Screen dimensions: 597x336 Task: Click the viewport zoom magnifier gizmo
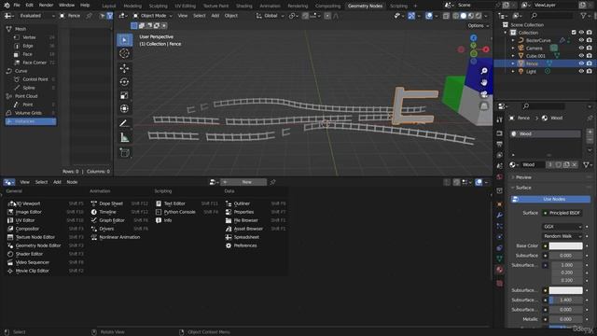click(484, 71)
